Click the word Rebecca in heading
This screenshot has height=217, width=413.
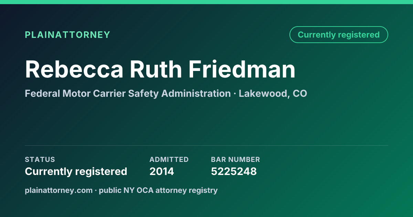74,69
